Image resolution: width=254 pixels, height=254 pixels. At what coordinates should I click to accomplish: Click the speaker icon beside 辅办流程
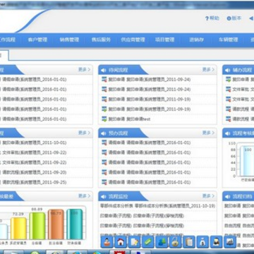(x=227, y=70)
